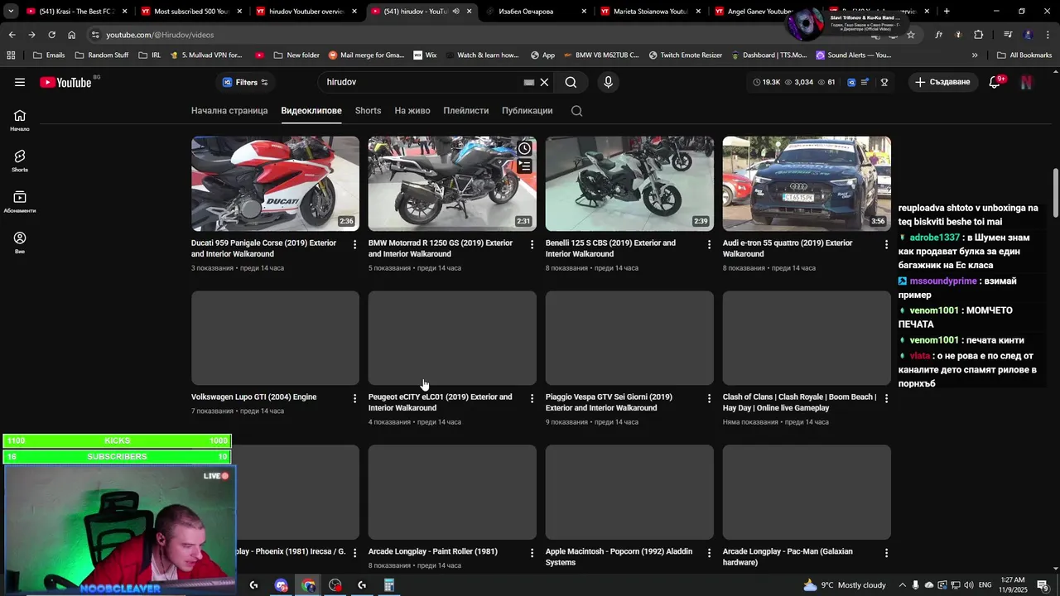The image size is (1060, 596).
Task: Switch to the Начална страница tab
Action: click(x=229, y=111)
